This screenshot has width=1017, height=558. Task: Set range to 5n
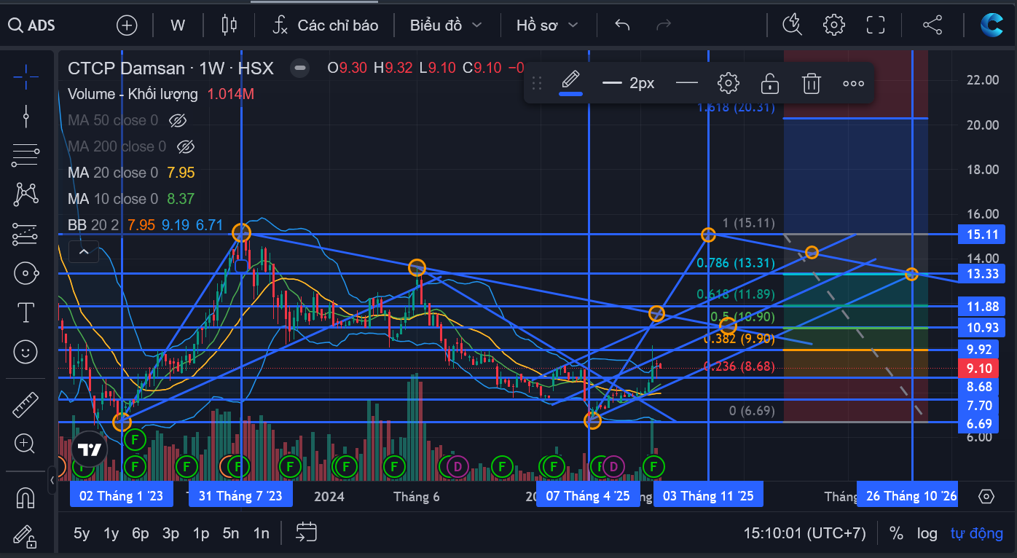[230, 533]
